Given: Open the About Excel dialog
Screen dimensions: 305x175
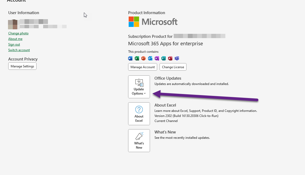Looking at the screenshot, I should tap(139, 114).
